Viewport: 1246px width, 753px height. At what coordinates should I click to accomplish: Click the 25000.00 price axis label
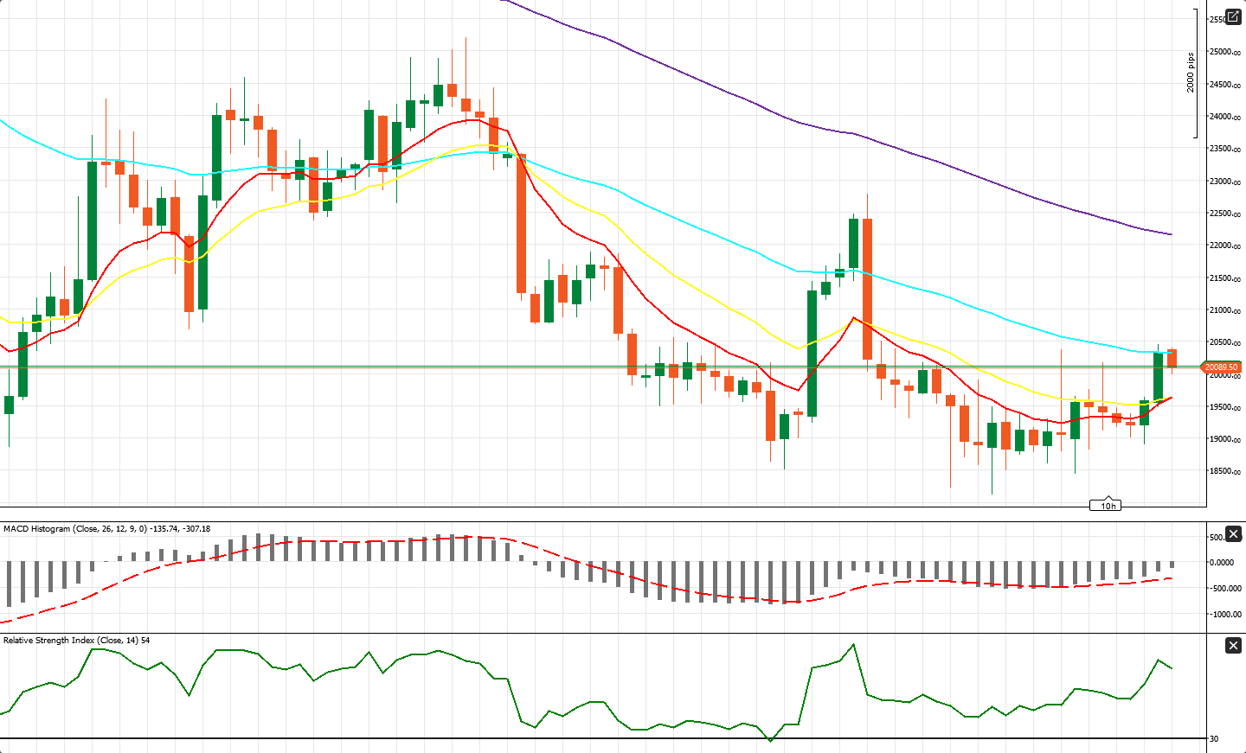coord(1225,52)
